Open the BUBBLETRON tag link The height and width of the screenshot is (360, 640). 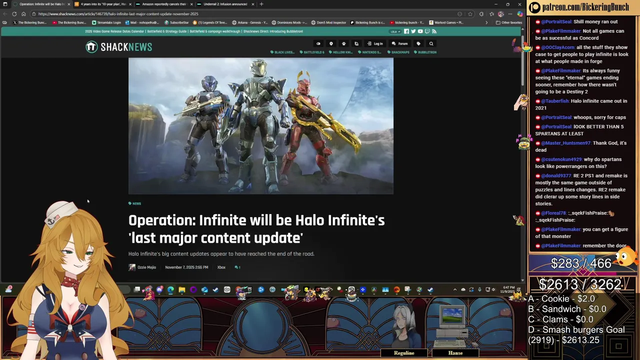coord(425,52)
